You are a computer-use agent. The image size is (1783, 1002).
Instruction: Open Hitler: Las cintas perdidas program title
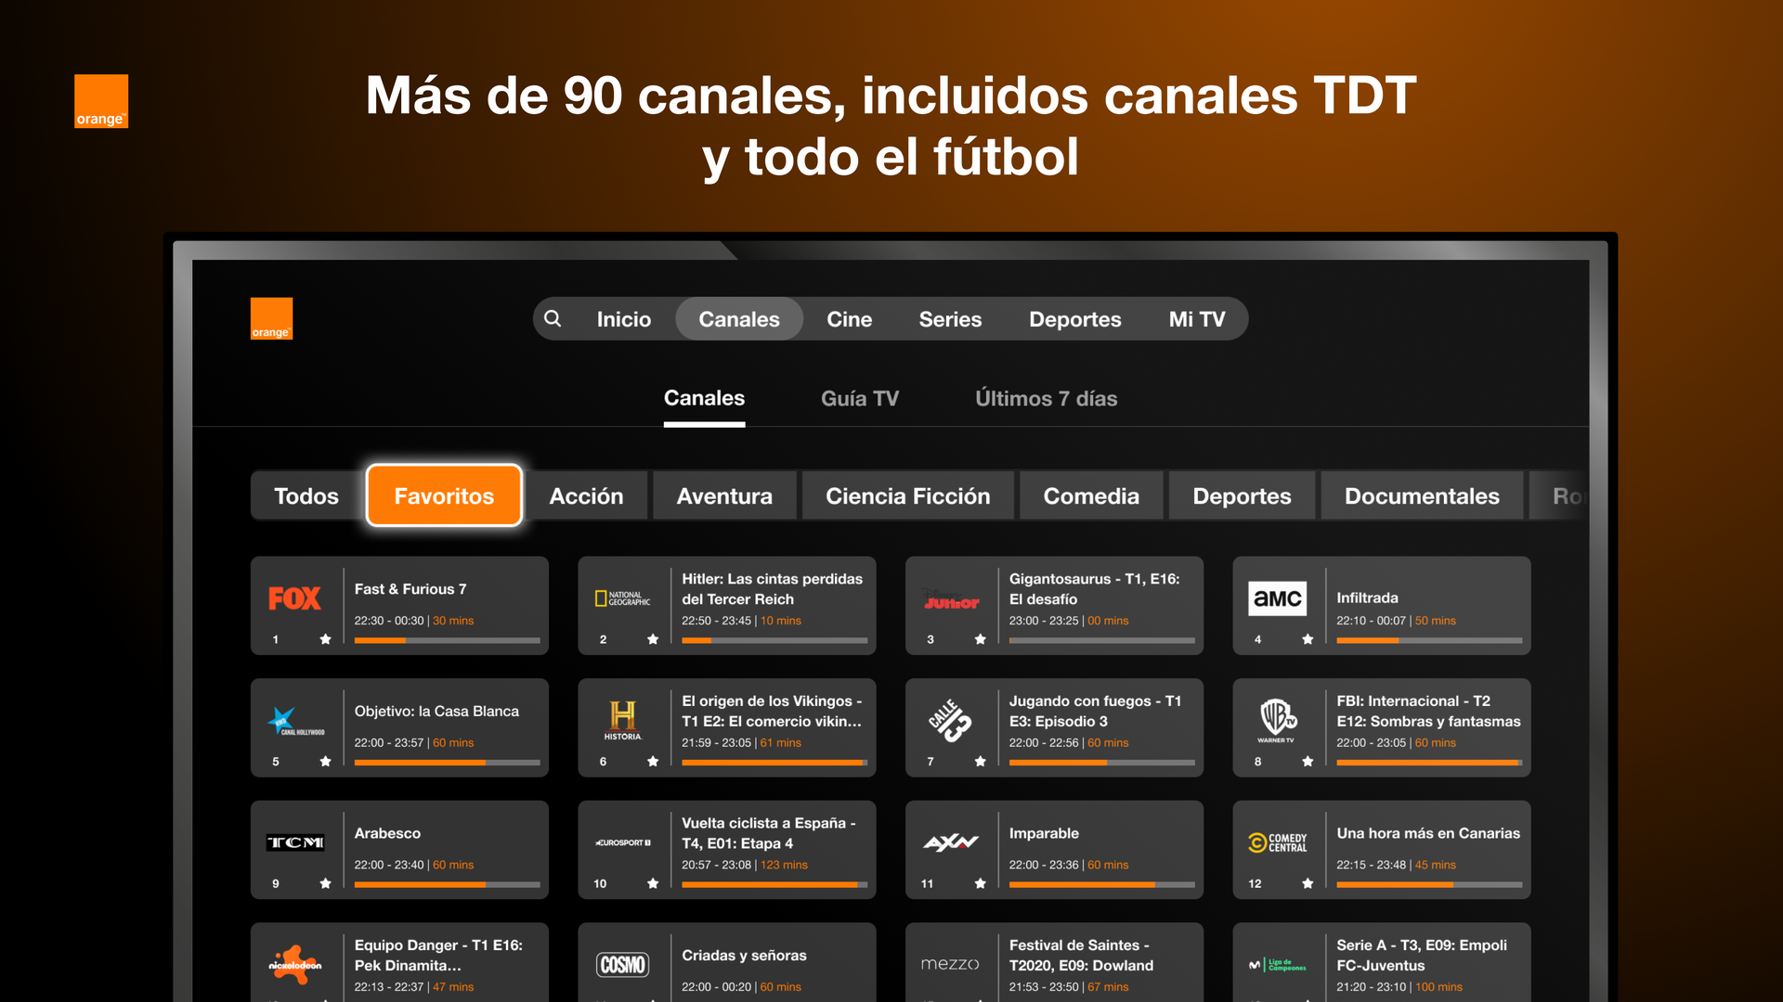pyautogui.click(x=772, y=589)
